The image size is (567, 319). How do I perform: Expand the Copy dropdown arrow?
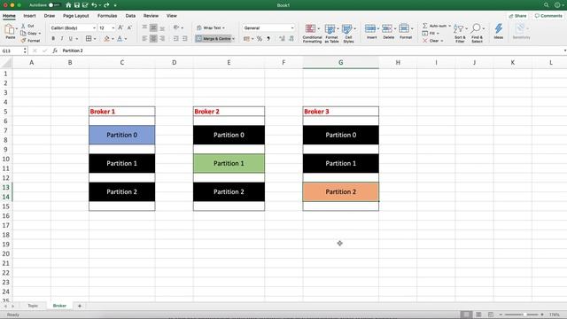39,34
